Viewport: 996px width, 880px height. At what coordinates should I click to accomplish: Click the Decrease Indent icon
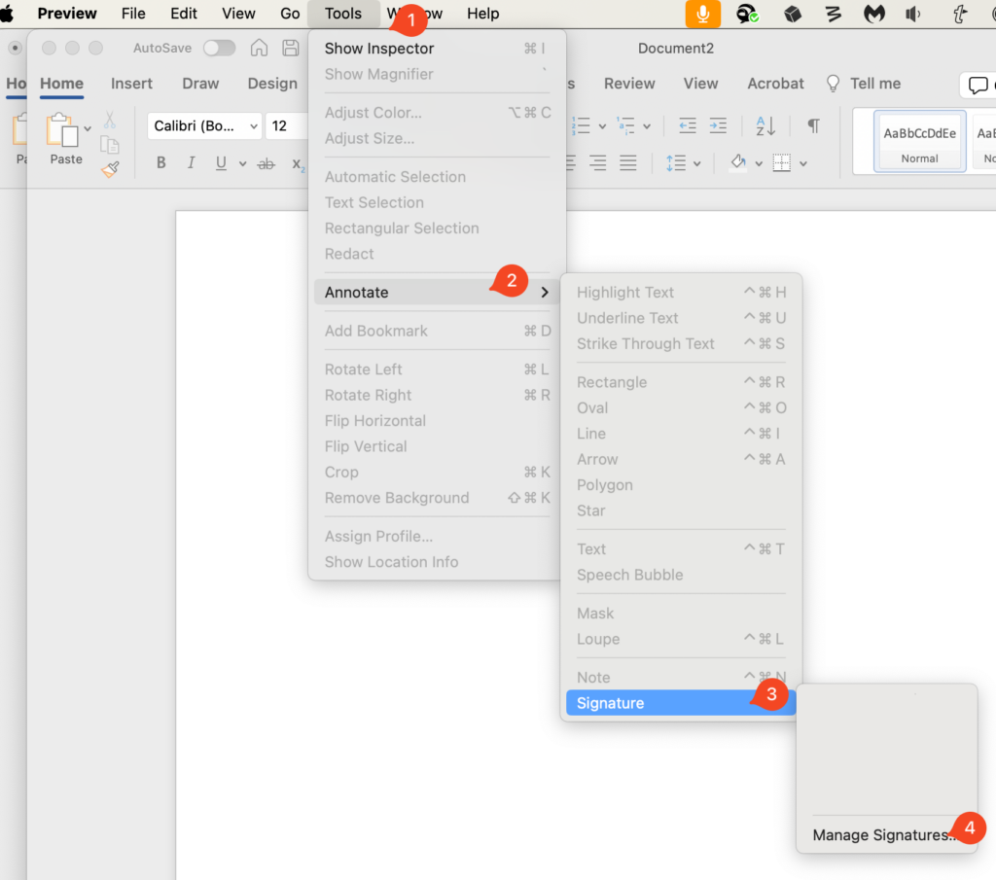(x=688, y=126)
